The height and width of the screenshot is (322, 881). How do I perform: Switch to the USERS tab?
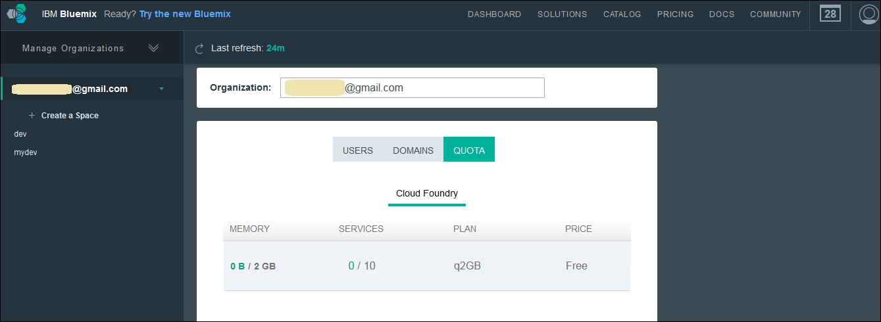point(358,150)
